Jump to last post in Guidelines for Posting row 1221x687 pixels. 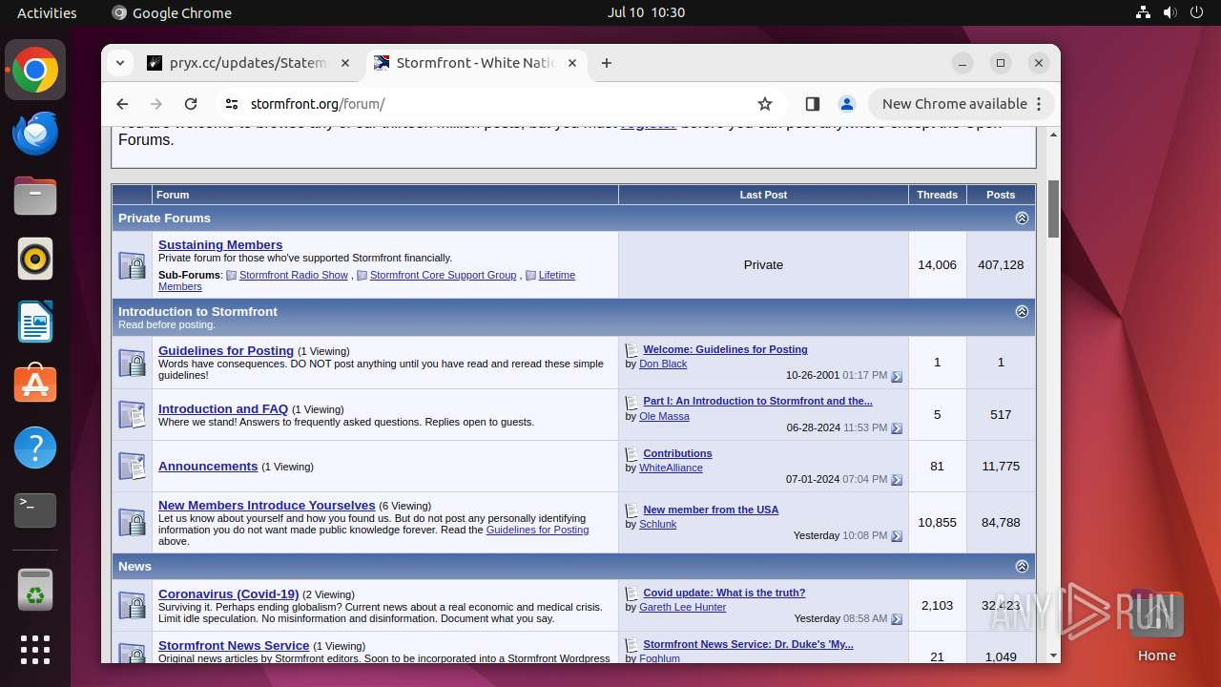pyautogui.click(x=897, y=377)
